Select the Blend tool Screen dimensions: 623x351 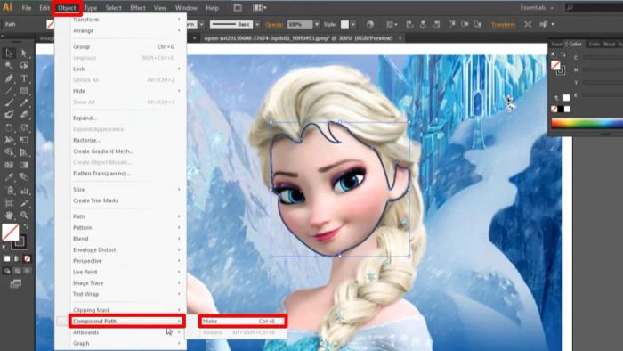[x=24, y=177]
